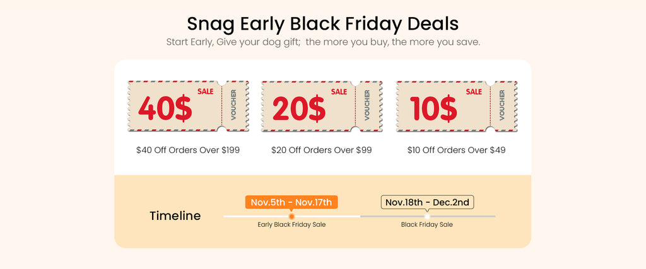Viewport: 646px width, 269px height.
Task: Click the Black Friday Sale timeline label
Action: 427,224
